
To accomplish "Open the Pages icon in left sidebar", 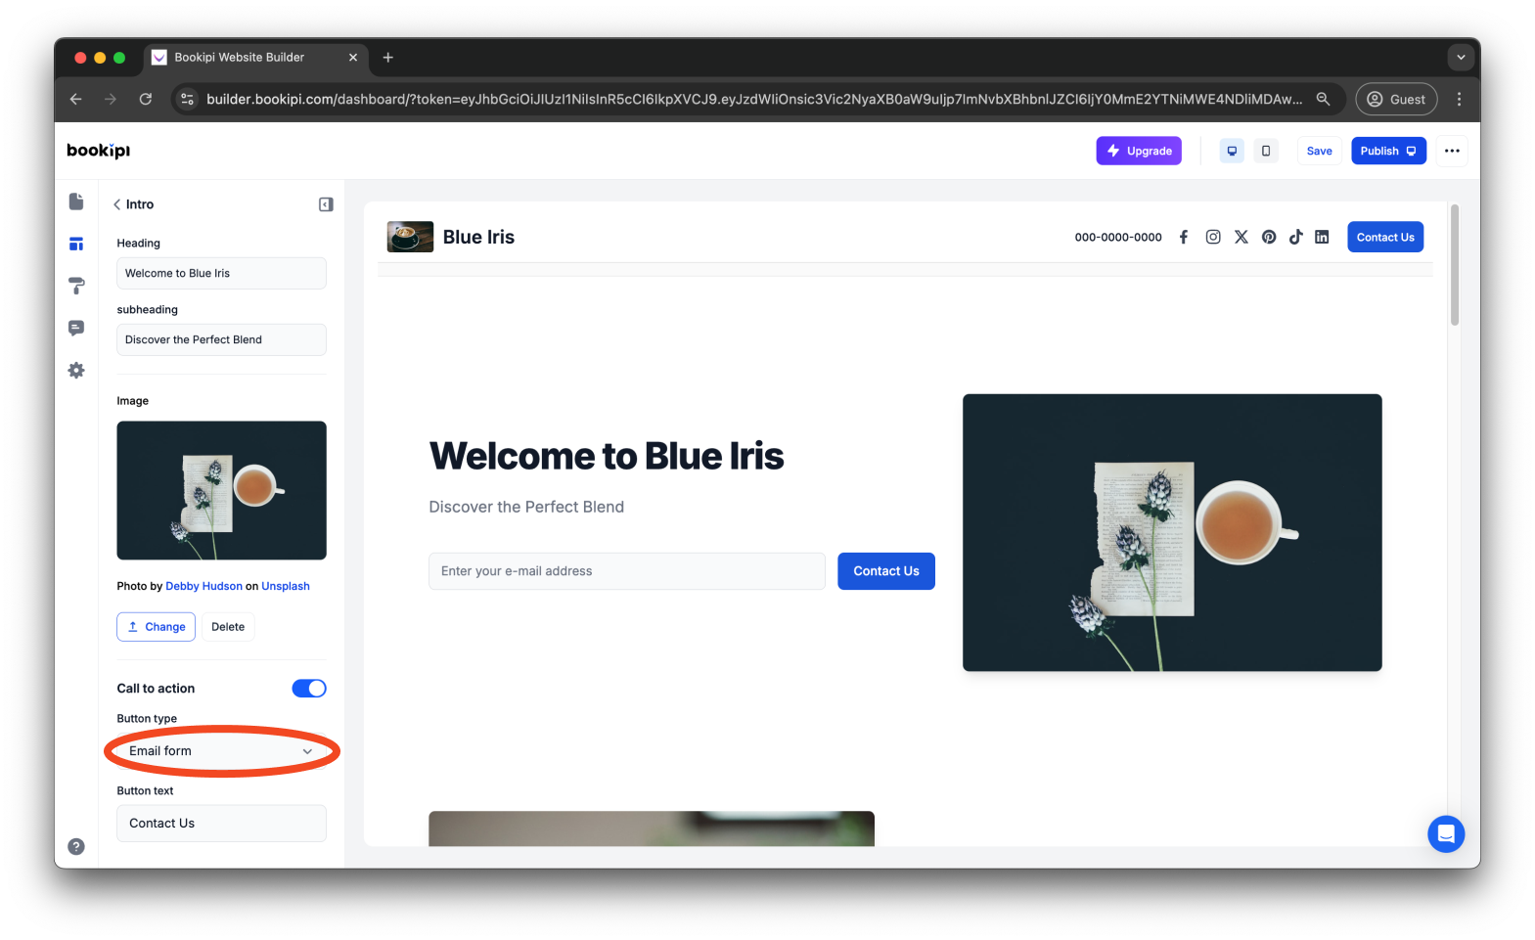I will pos(76,201).
